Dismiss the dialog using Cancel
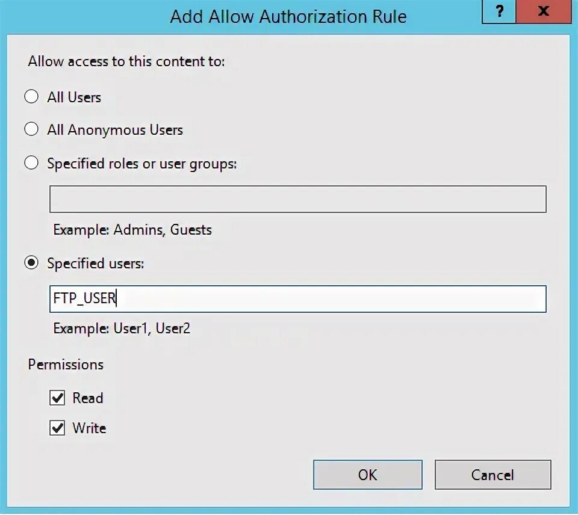Image resolution: width=578 pixels, height=515 pixels. point(493,475)
